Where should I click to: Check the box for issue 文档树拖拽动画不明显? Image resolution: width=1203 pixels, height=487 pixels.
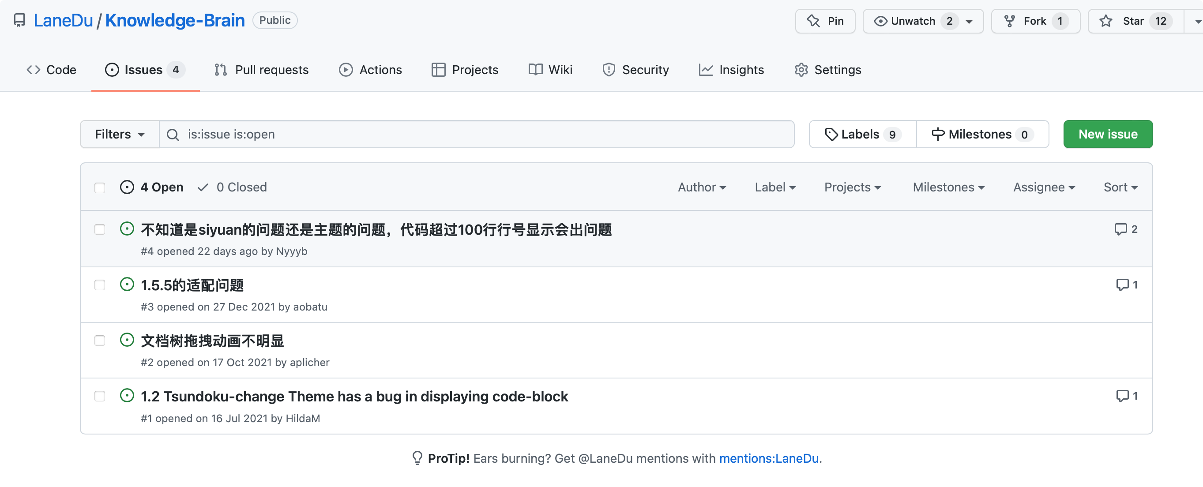pos(99,341)
